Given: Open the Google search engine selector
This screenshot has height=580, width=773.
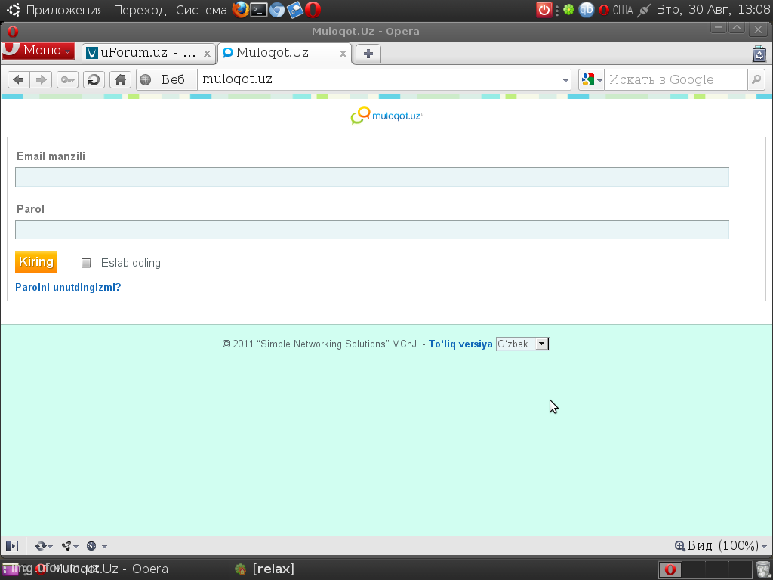Looking at the screenshot, I should tap(591, 79).
